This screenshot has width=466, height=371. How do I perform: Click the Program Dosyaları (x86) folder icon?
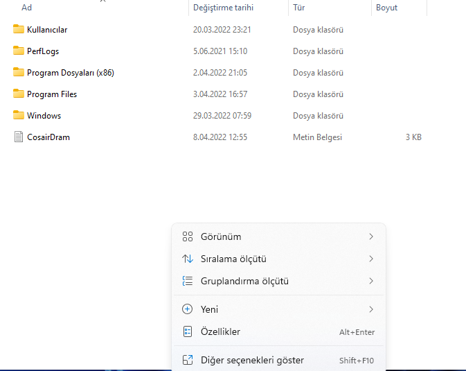coord(19,72)
